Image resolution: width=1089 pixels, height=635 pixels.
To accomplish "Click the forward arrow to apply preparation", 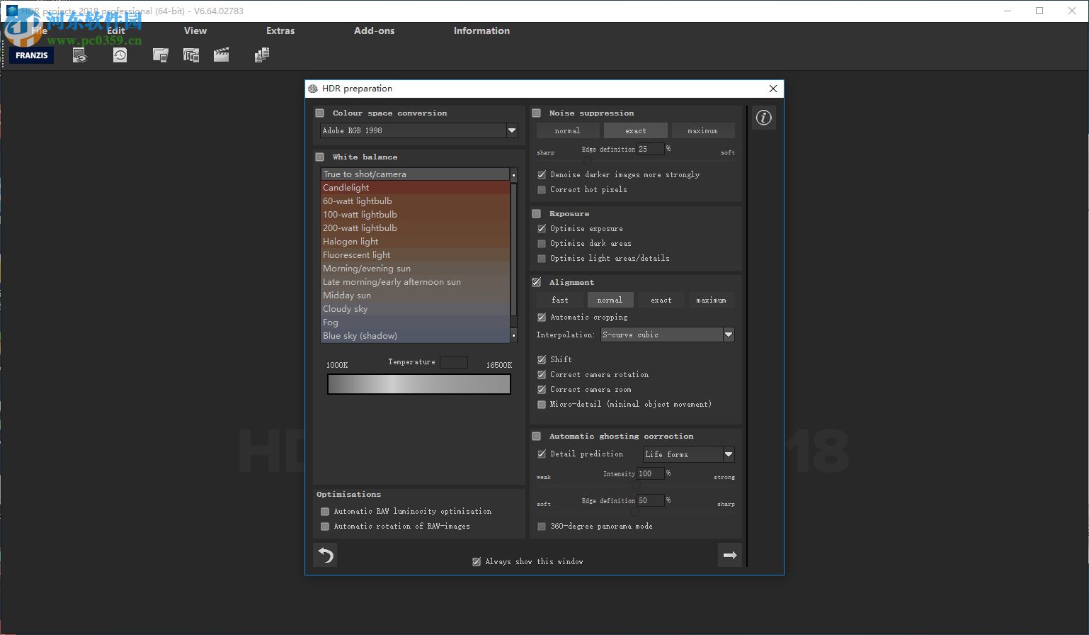I will click(x=730, y=555).
